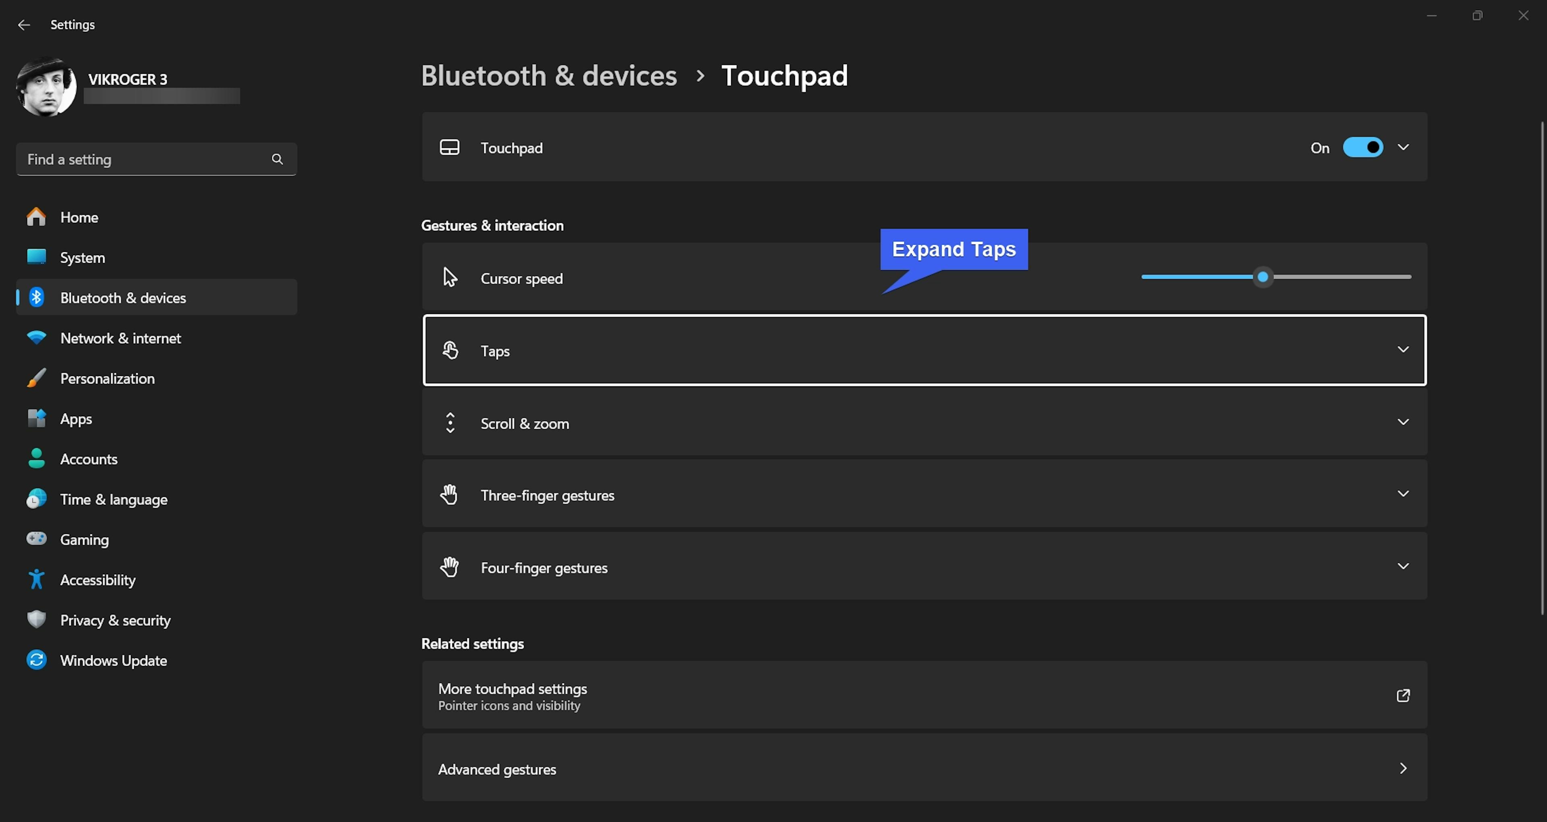Image resolution: width=1547 pixels, height=822 pixels.
Task: Expand the Touchpad options chevron
Action: pyautogui.click(x=1403, y=147)
